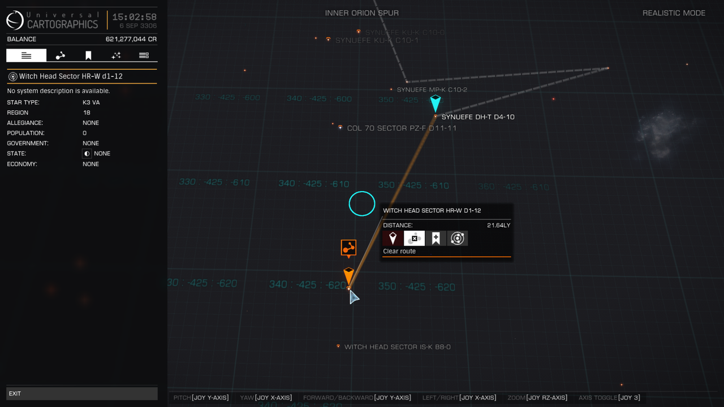
Task: Open the route navigation tab
Action: 60,55
